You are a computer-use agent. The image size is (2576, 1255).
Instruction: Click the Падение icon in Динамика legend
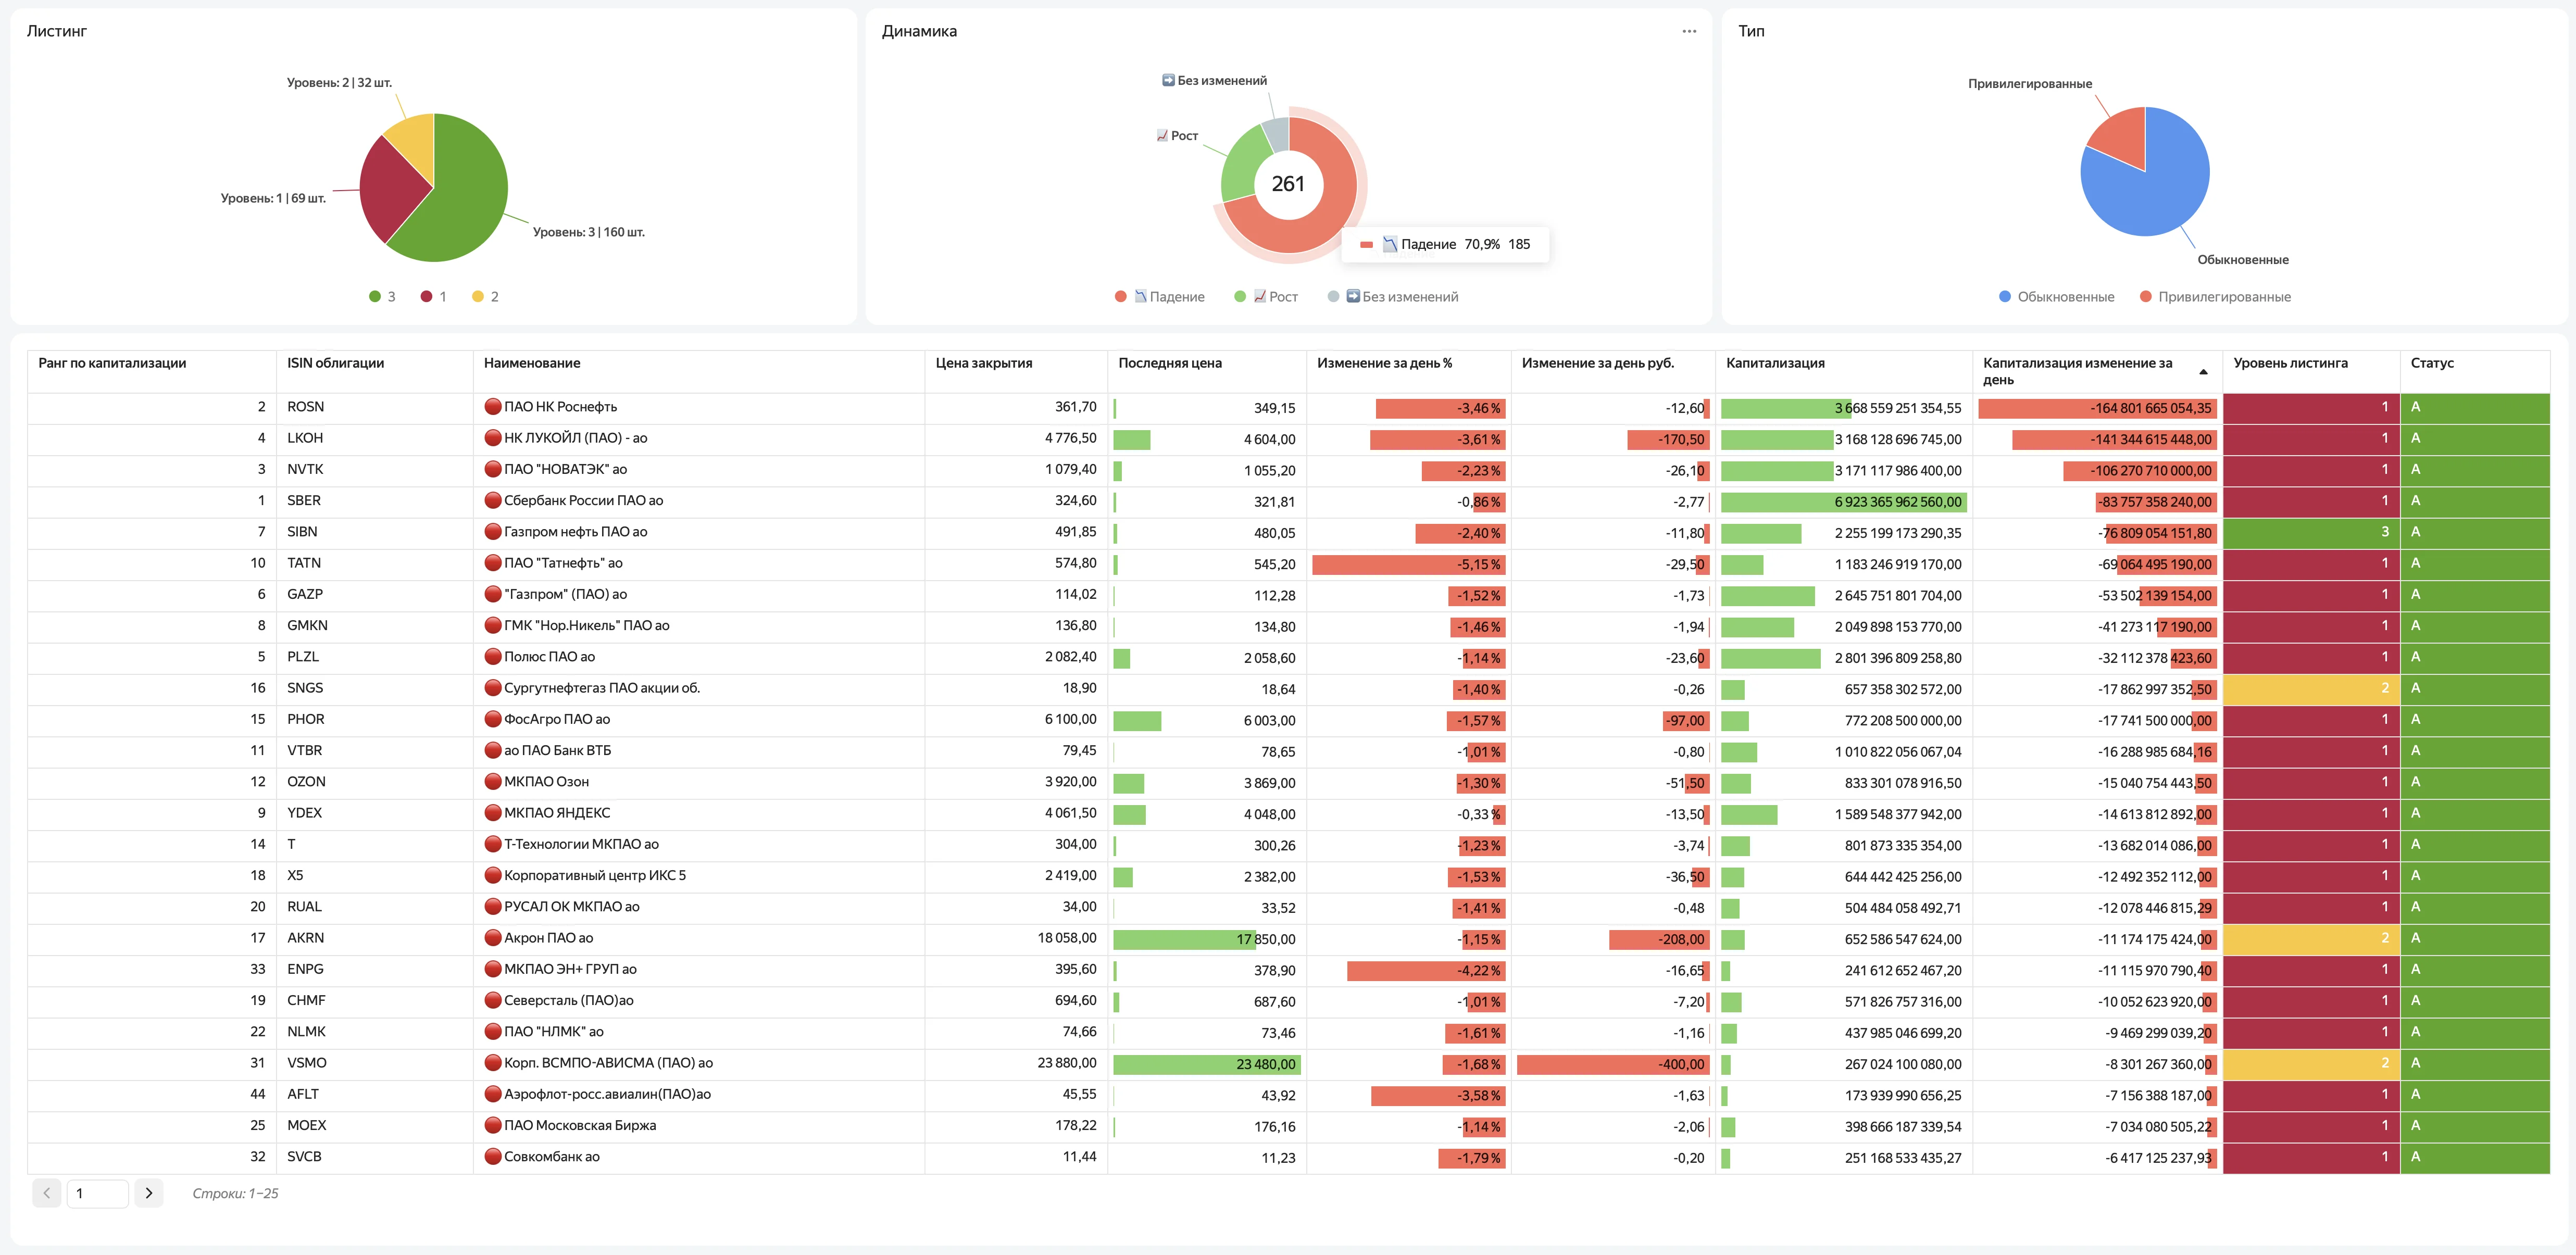click(x=1140, y=297)
